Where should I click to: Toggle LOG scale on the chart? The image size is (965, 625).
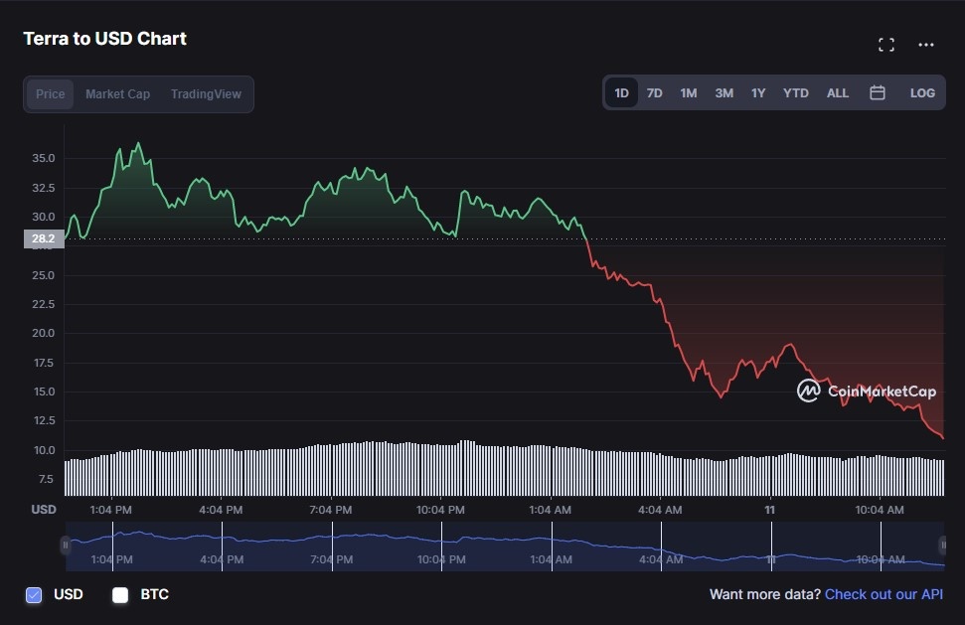pyautogui.click(x=922, y=92)
